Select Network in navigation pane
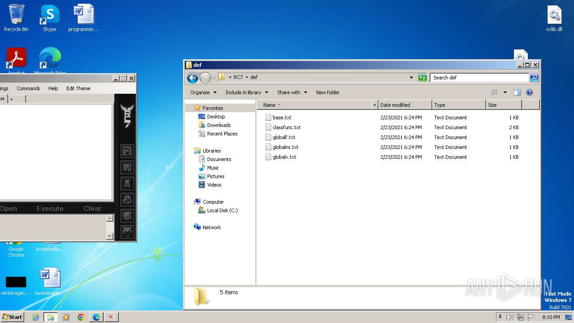 pyautogui.click(x=208, y=227)
